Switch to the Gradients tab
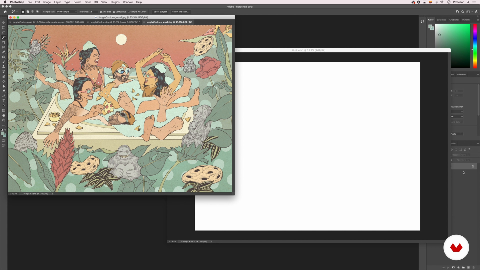Viewport: 480px width, 270px height. tap(454, 20)
